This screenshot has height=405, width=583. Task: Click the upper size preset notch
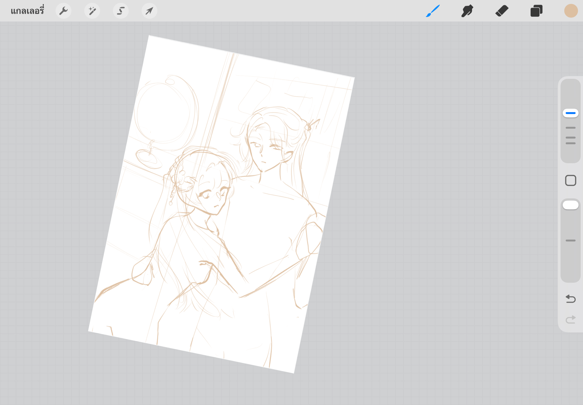[x=570, y=128]
